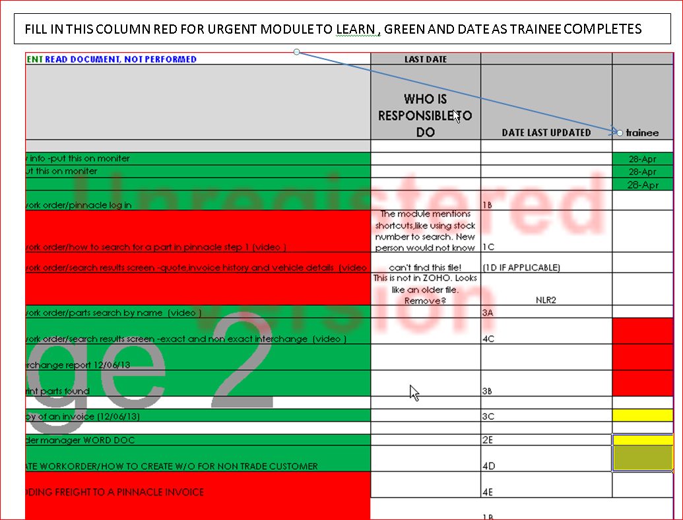Select the arrow's start handle below the text box
The image size is (683, 520).
(296, 51)
